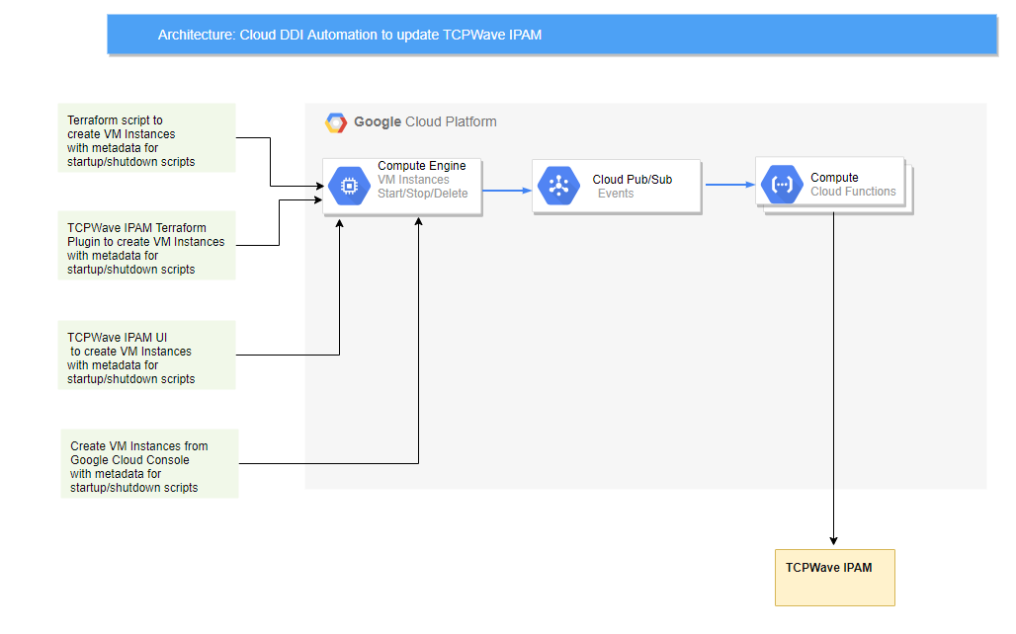Click the Google Cloud Console creation box
This screenshot has height=634, width=1016.
(149, 462)
